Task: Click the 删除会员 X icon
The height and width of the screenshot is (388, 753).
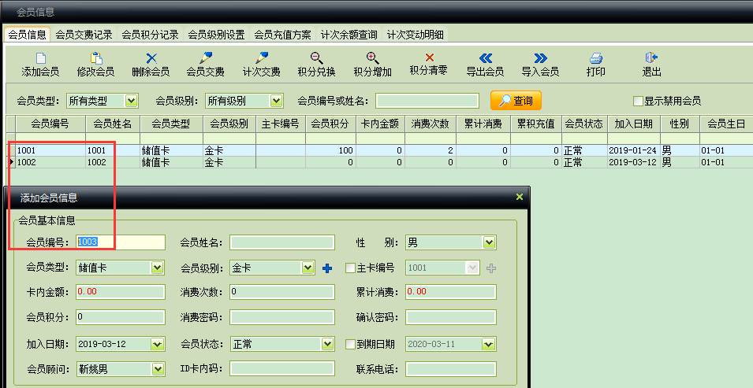Action: coord(151,58)
